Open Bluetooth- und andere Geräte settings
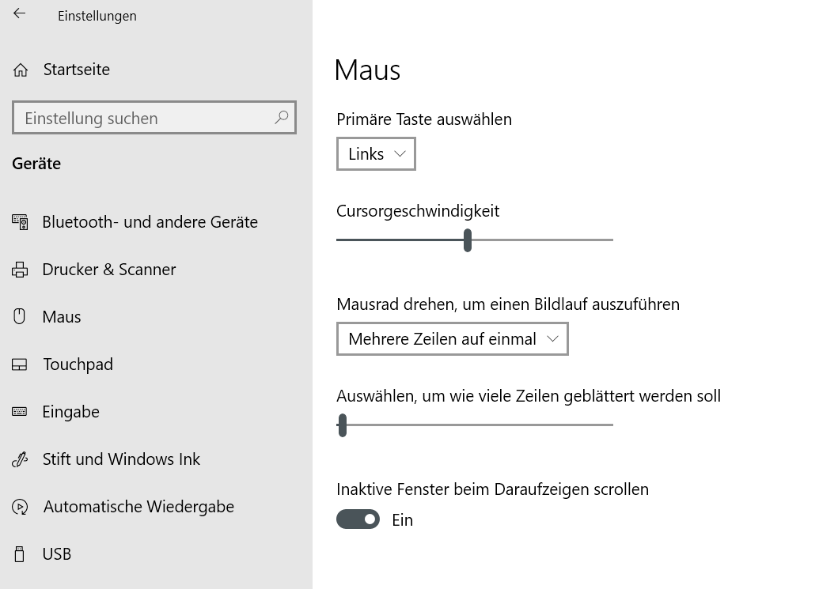The image size is (819, 589). pyautogui.click(x=150, y=222)
